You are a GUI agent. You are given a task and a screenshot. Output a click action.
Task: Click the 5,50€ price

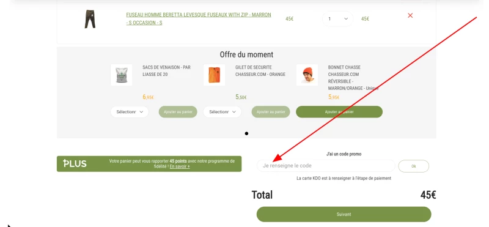pyautogui.click(x=241, y=97)
